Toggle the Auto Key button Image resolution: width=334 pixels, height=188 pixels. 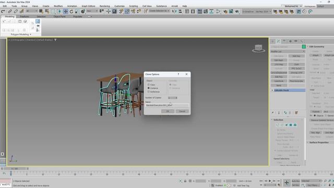295,181
